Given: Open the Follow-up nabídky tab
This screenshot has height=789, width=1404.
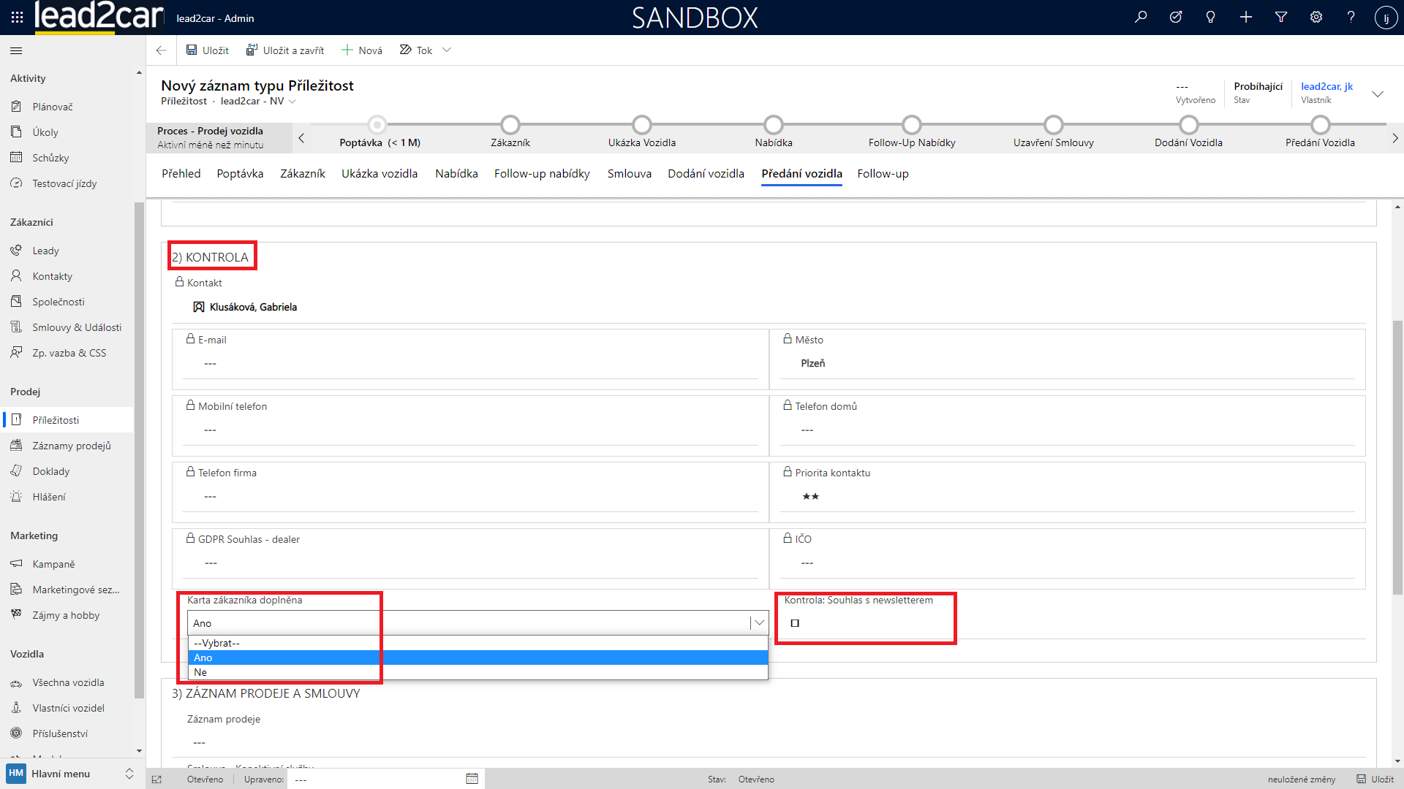Looking at the screenshot, I should pyautogui.click(x=541, y=174).
